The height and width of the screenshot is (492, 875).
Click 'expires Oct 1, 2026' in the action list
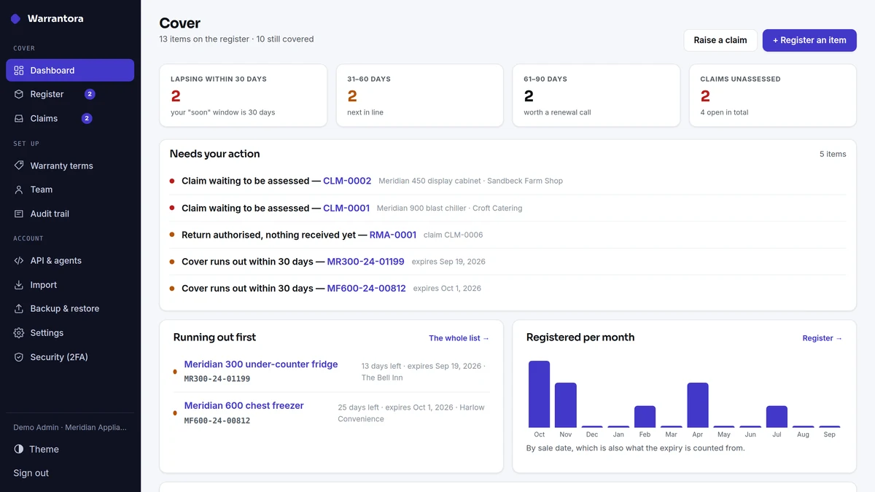click(447, 288)
